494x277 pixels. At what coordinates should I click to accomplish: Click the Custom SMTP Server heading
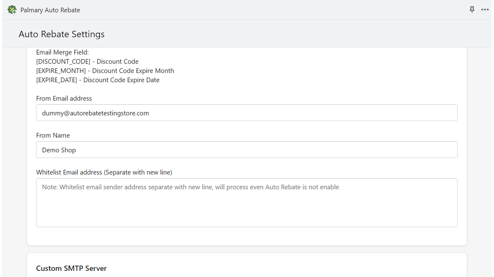[x=71, y=268]
